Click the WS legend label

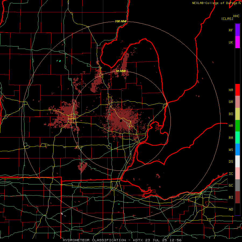point(231,150)
